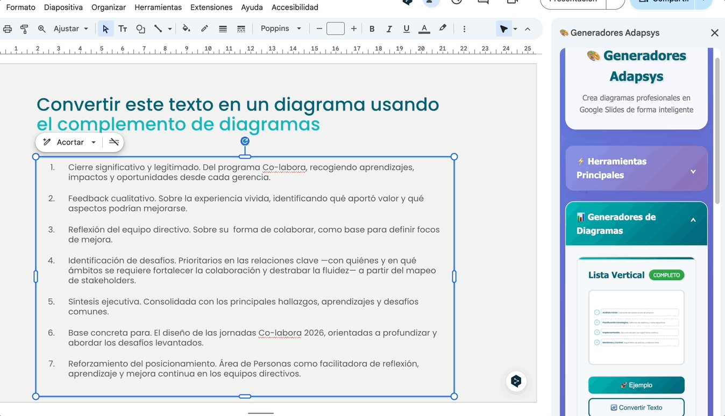Open the Extensiones menu
The width and height of the screenshot is (725, 416).
(211, 8)
